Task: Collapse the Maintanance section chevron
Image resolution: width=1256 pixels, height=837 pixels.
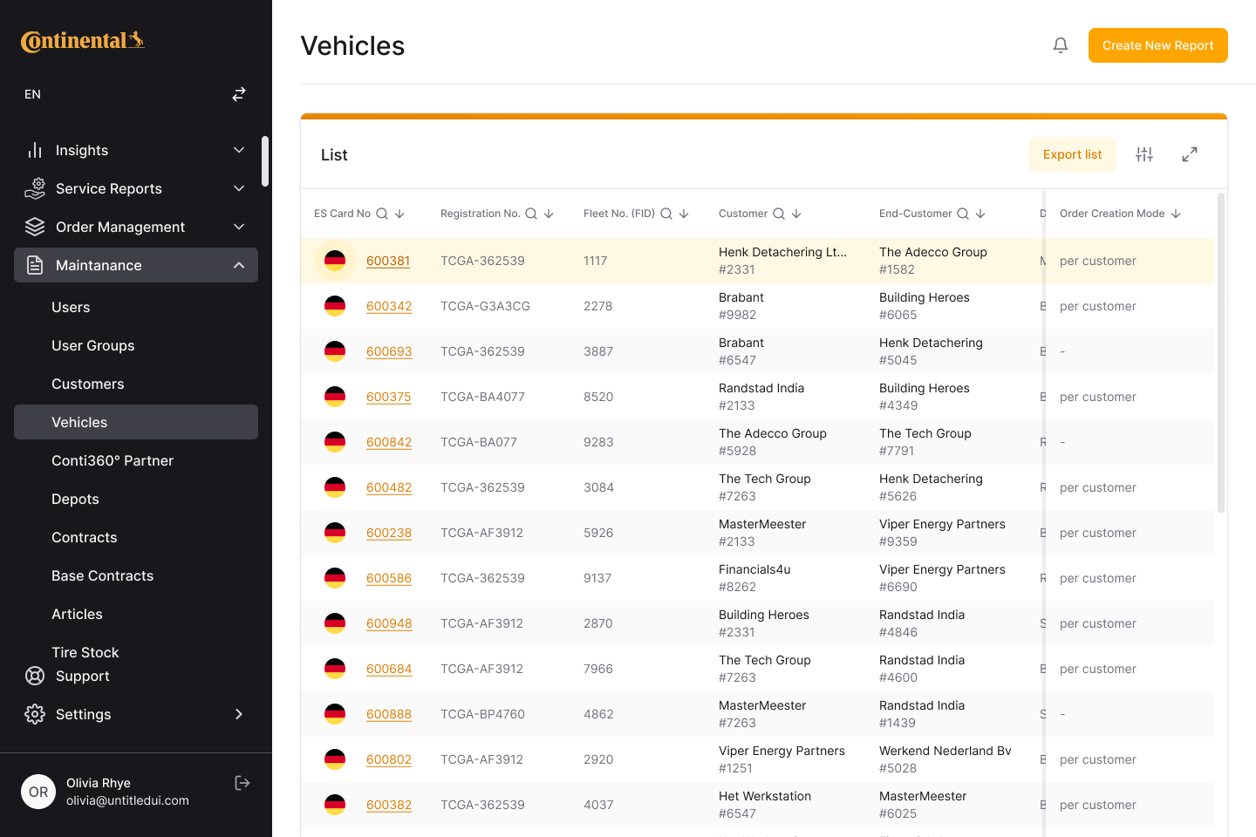Action: pyautogui.click(x=239, y=265)
